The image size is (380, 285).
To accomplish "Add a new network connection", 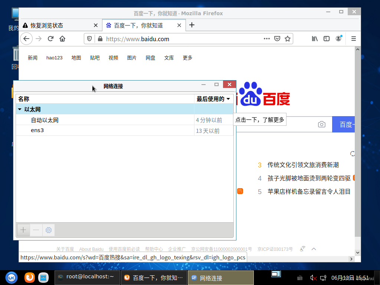I will coord(23,230).
